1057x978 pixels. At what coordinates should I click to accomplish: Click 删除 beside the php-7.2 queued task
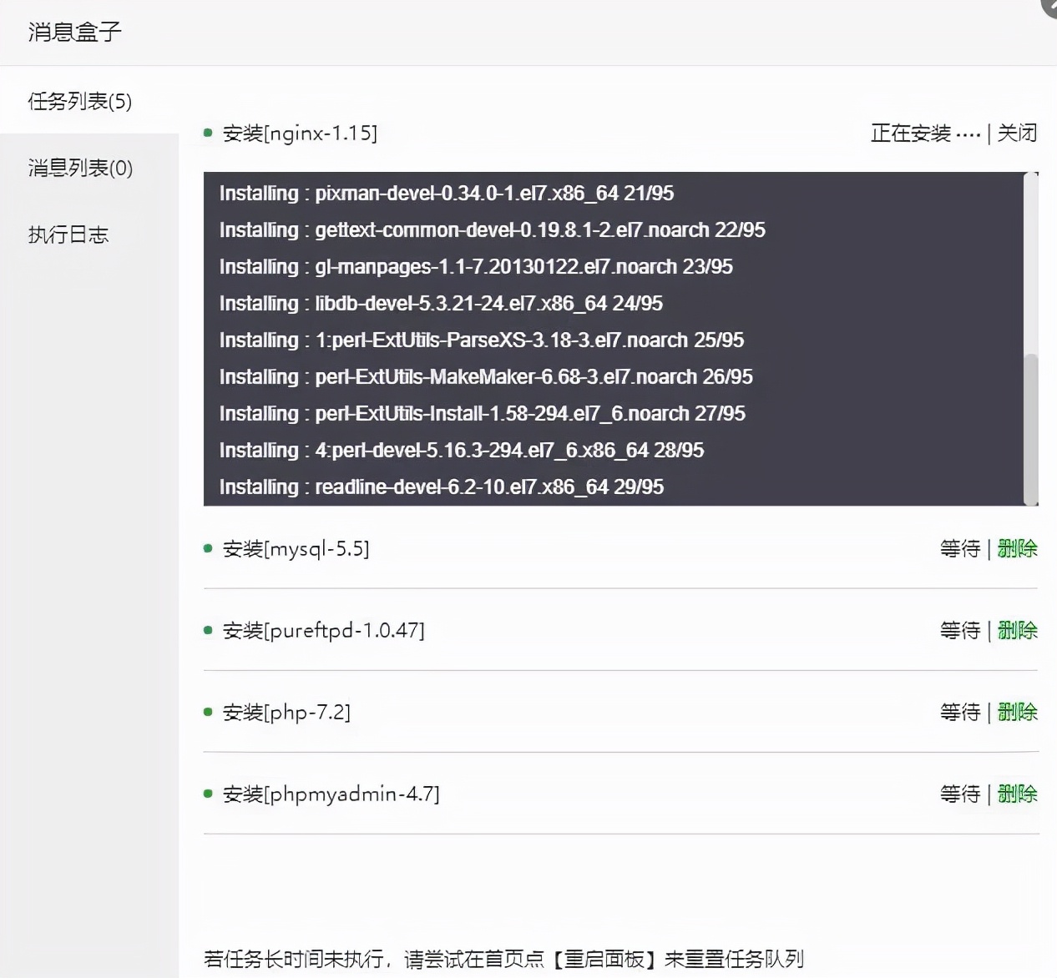(x=1017, y=712)
